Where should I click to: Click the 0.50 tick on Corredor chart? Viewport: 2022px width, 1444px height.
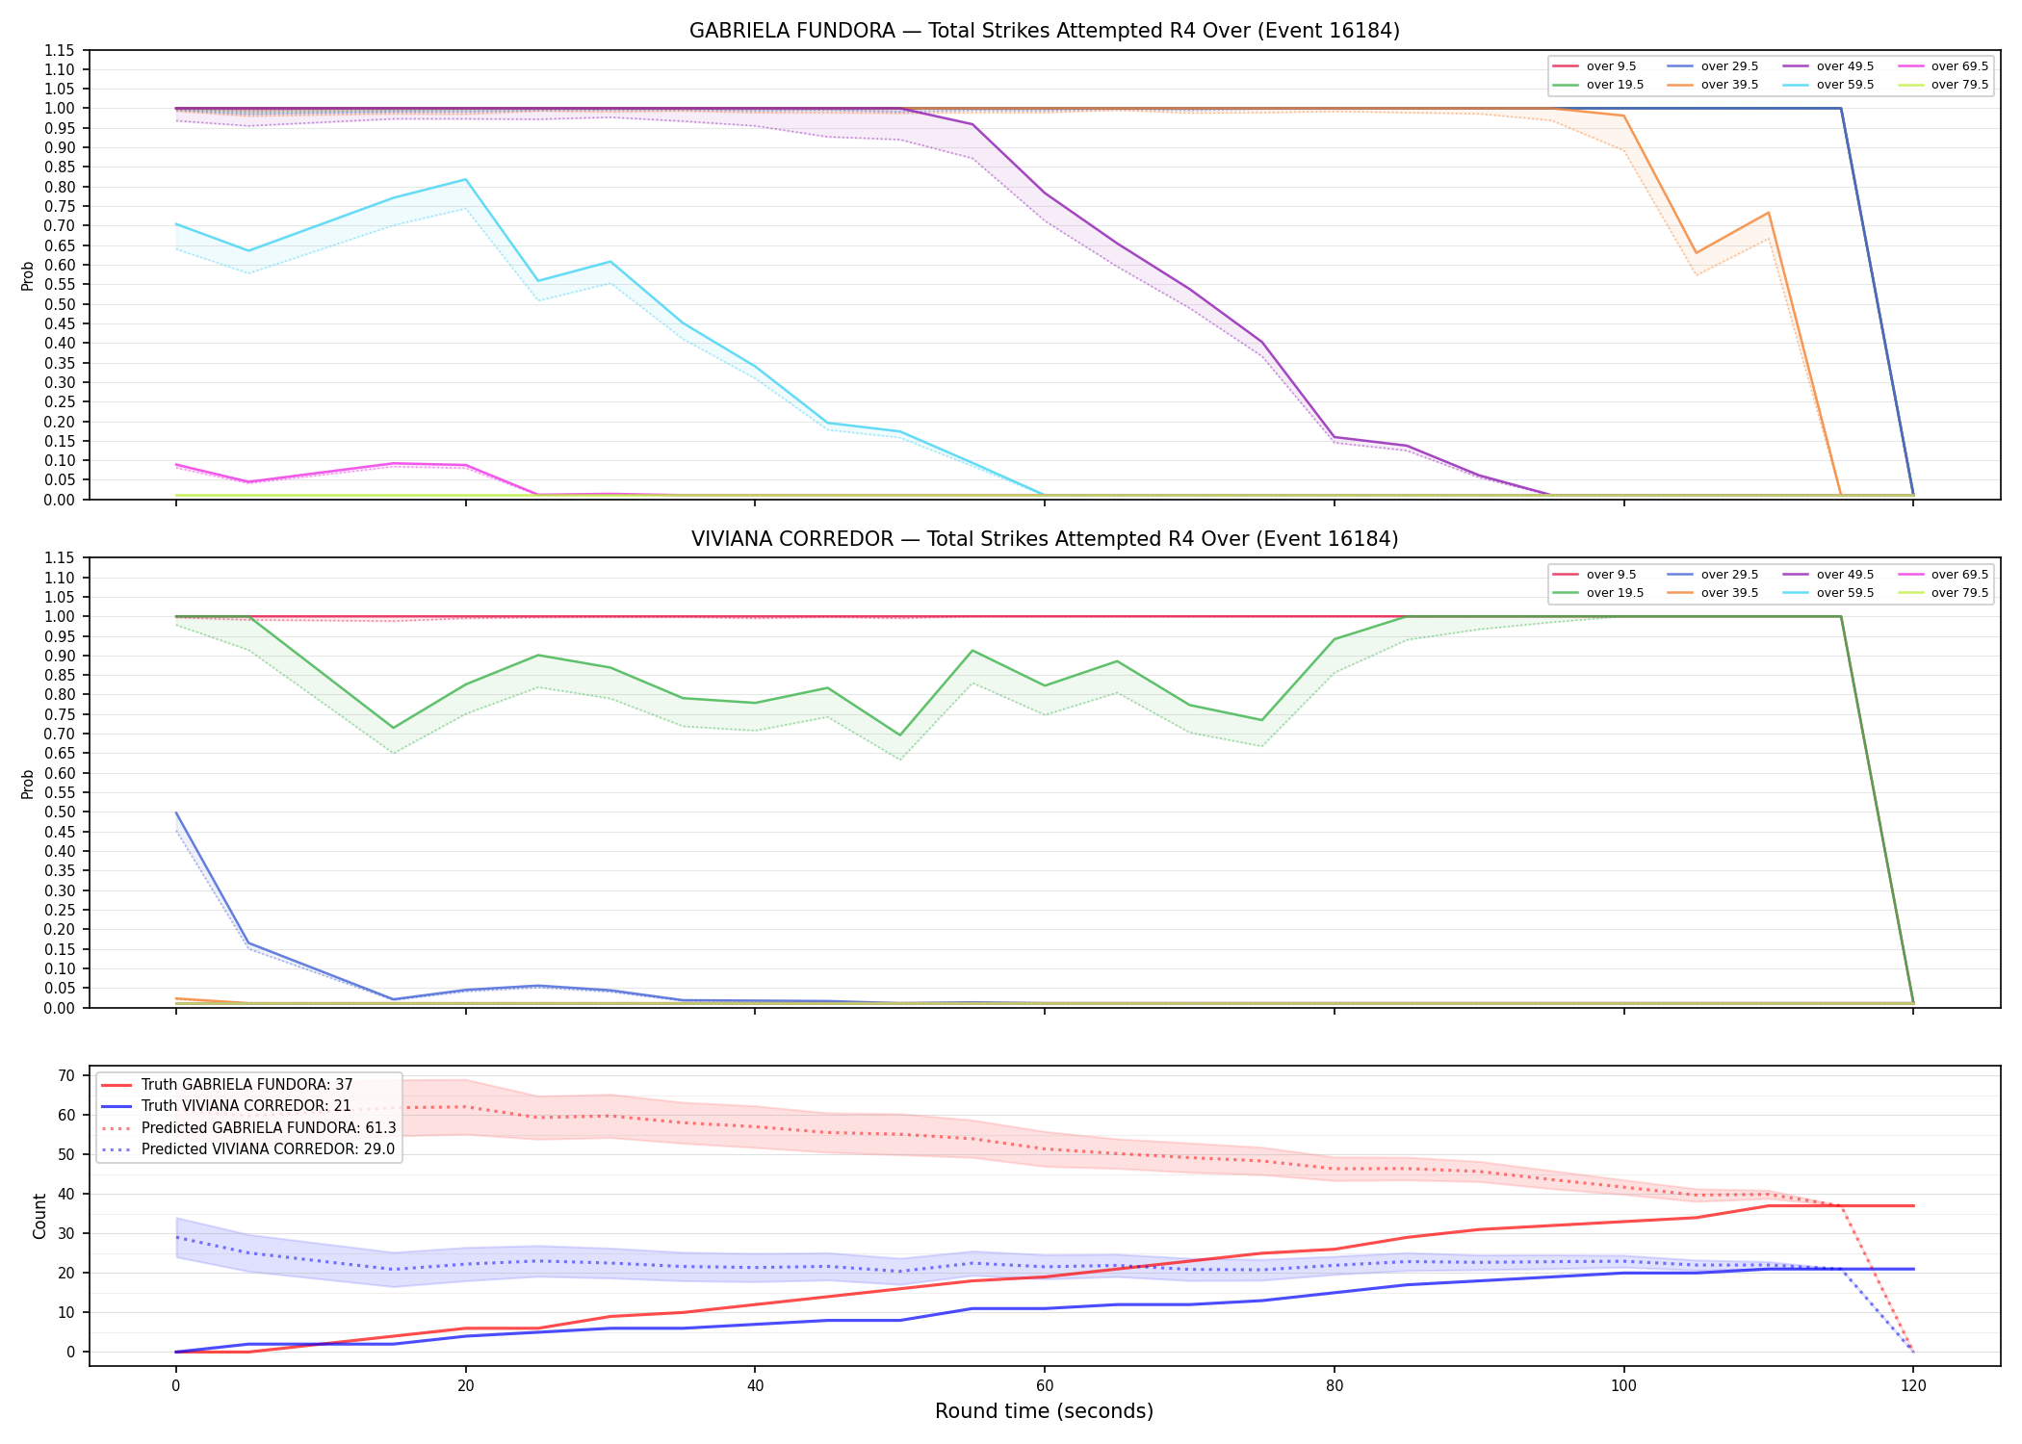[x=60, y=812]
